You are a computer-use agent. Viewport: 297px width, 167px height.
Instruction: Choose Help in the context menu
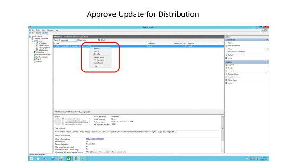(x=100, y=66)
